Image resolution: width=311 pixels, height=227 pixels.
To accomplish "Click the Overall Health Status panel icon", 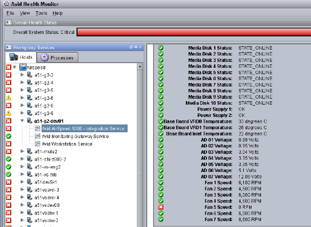I will [x=8, y=22].
